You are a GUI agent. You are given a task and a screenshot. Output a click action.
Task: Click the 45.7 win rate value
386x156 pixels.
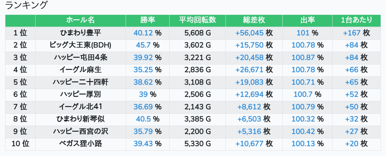coord(143,45)
